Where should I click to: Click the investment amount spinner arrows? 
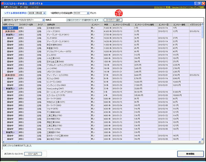[88, 13]
